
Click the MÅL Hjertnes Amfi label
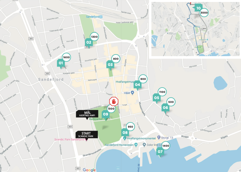[87, 114]
